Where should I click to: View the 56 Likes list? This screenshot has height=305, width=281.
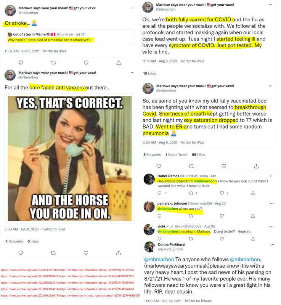click(x=199, y=155)
